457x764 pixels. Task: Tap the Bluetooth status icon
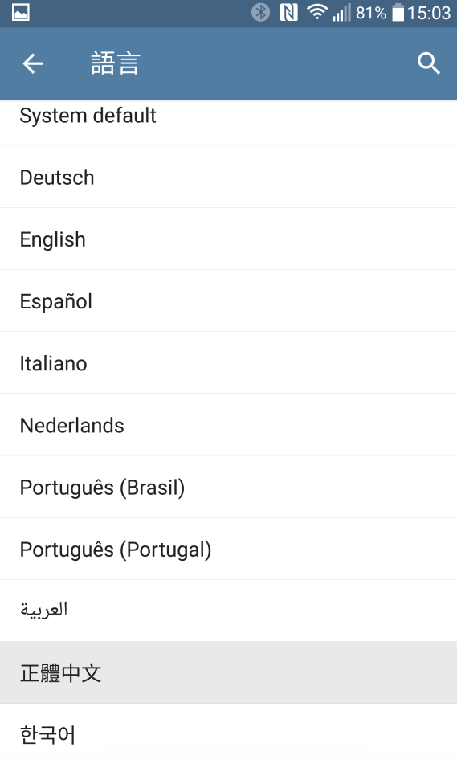tap(261, 13)
